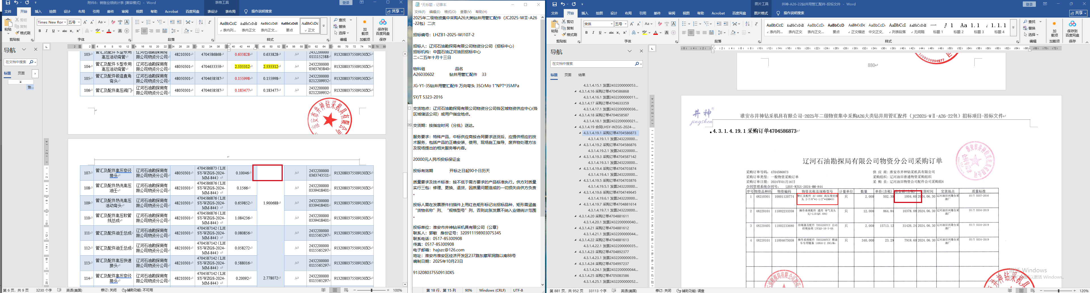Apply the 要点 style in 销售业绩统计表 Word
1090x293 pixels.
(x=290, y=26)
